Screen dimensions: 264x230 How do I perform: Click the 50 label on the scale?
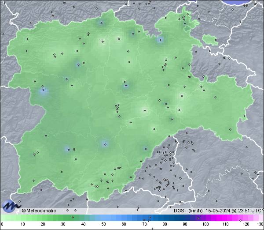pos(104,224)
